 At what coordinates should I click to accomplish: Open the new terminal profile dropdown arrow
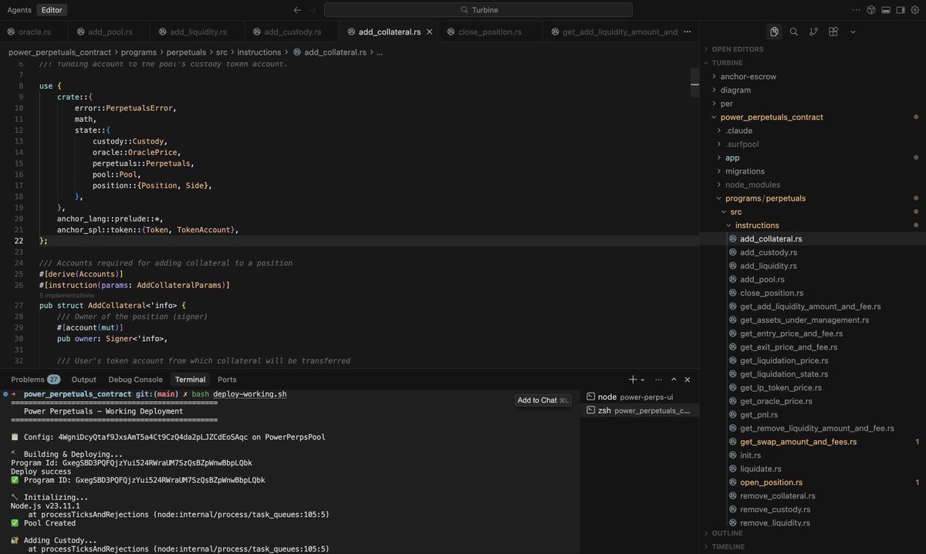click(x=643, y=380)
